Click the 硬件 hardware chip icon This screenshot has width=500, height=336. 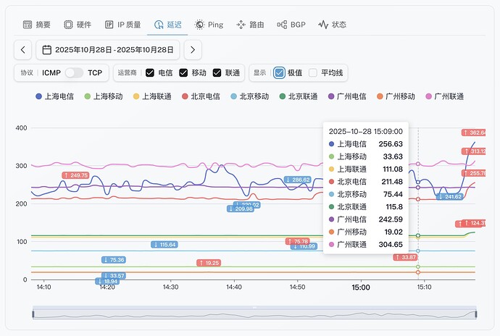click(x=68, y=25)
